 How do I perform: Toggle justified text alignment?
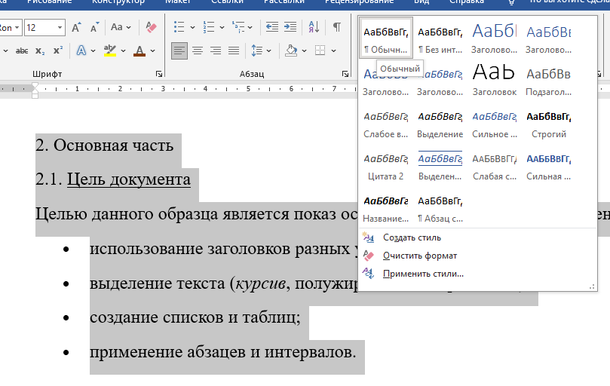(x=234, y=51)
